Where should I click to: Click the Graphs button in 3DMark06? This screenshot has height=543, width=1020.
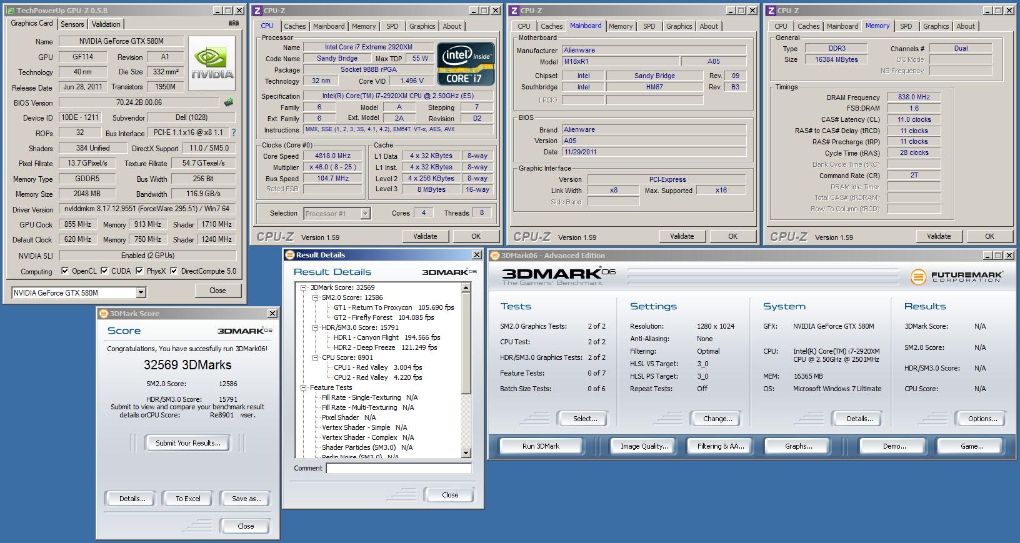point(798,446)
